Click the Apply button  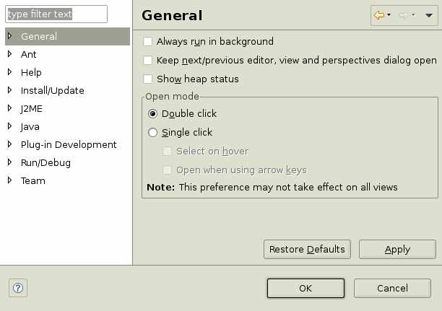[x=397, y=250]
